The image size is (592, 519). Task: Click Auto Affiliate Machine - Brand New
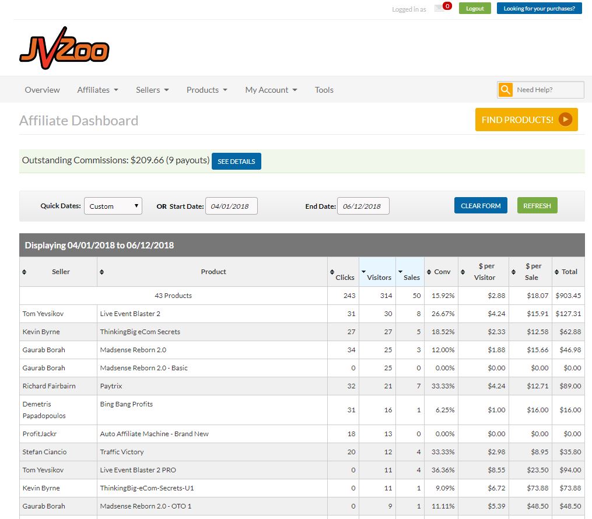[x=154, y=434]
